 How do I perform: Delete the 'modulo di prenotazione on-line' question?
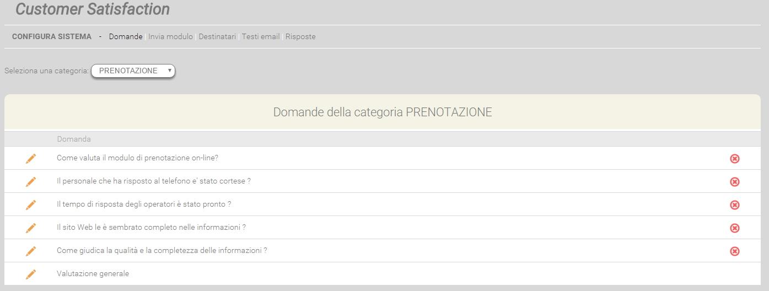[x=735, y=159]
